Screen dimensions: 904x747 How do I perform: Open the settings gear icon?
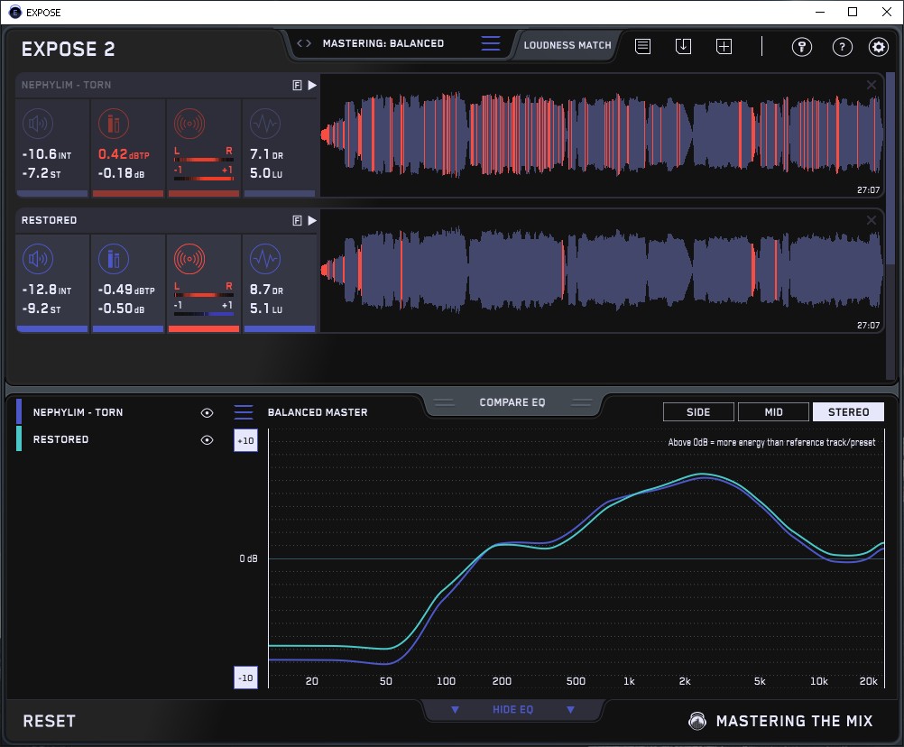pos(878,47)
